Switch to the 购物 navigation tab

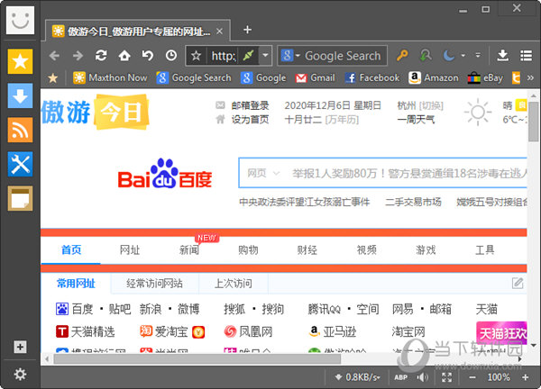(x=248, y=249)
